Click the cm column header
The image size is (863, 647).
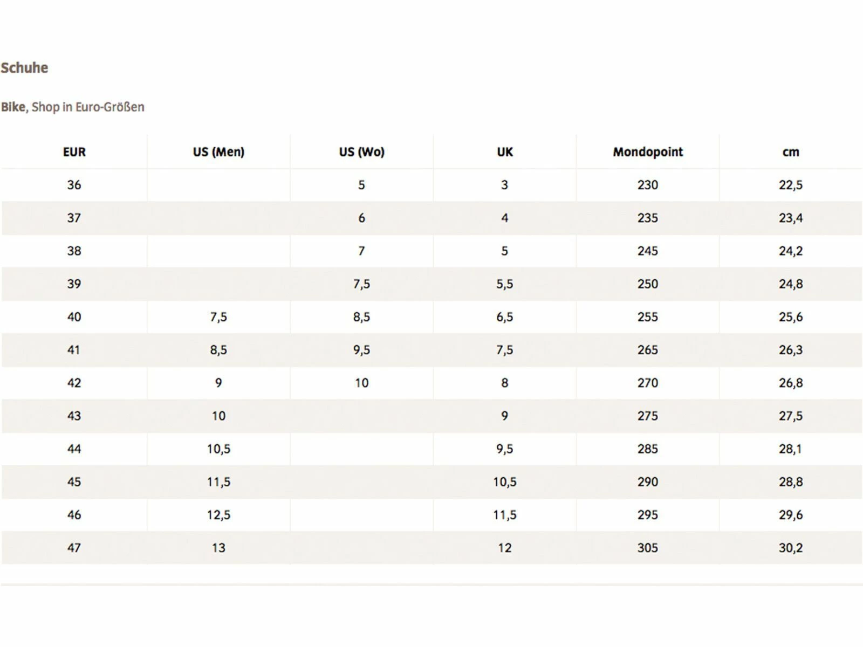click(x=791, y=152)
